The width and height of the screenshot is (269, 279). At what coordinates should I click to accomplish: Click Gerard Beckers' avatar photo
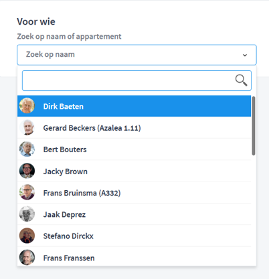tap(27, 127)
